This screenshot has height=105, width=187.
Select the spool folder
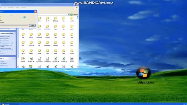[39, 52]
